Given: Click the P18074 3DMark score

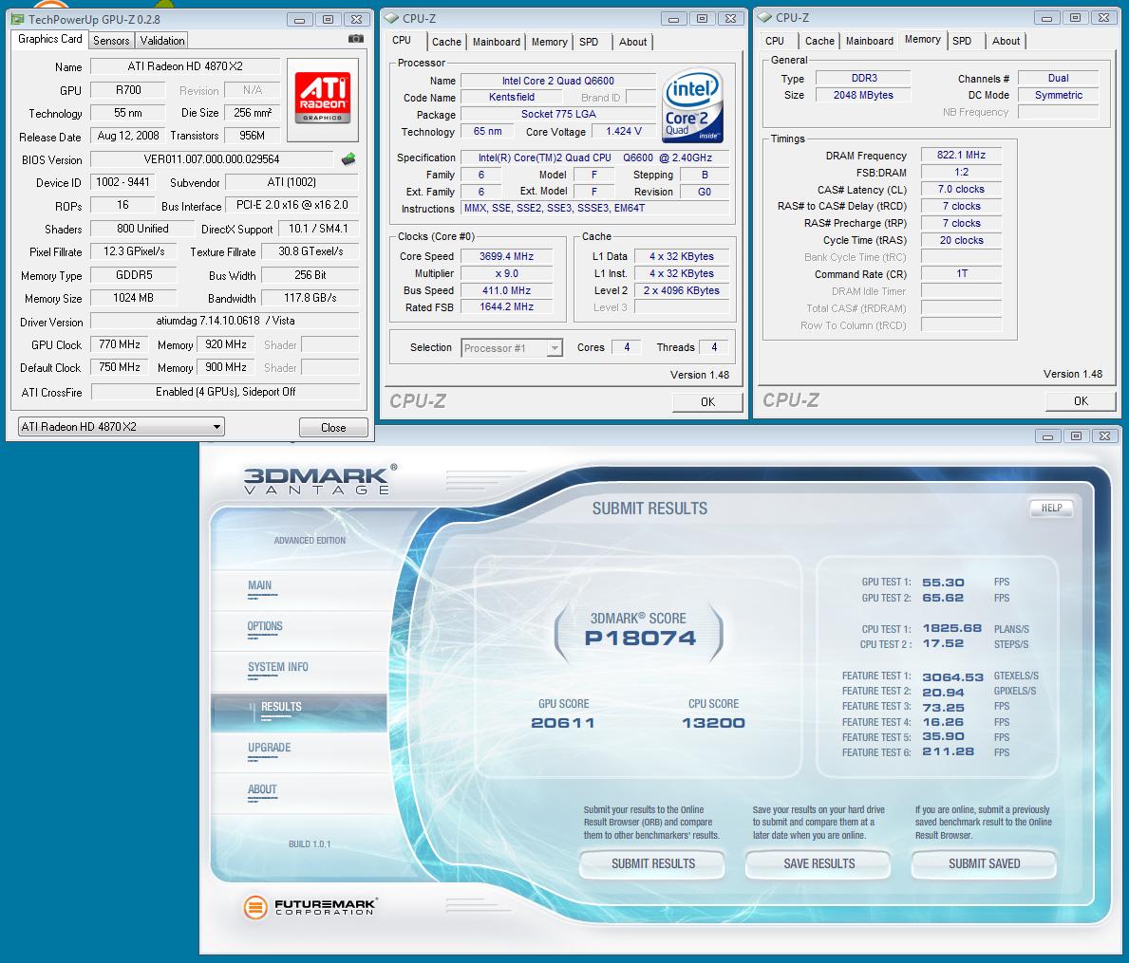Looking at the screenshot, I should click(x=640, y=638).
